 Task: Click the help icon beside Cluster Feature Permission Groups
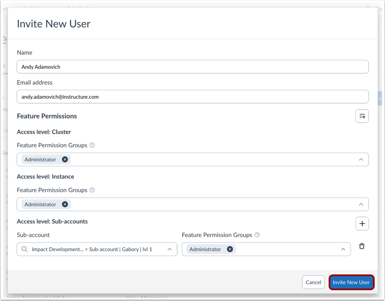coord(92,145)
